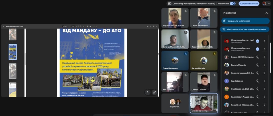This screenshot has width=273, height=116.
Task: Click the mic-off icon on Роман Николенко tile
Action: [x=186, y=54]
